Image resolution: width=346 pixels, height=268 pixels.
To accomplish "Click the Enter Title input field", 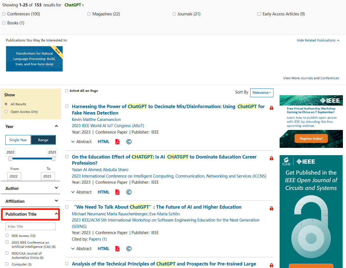I will point(31,227).
